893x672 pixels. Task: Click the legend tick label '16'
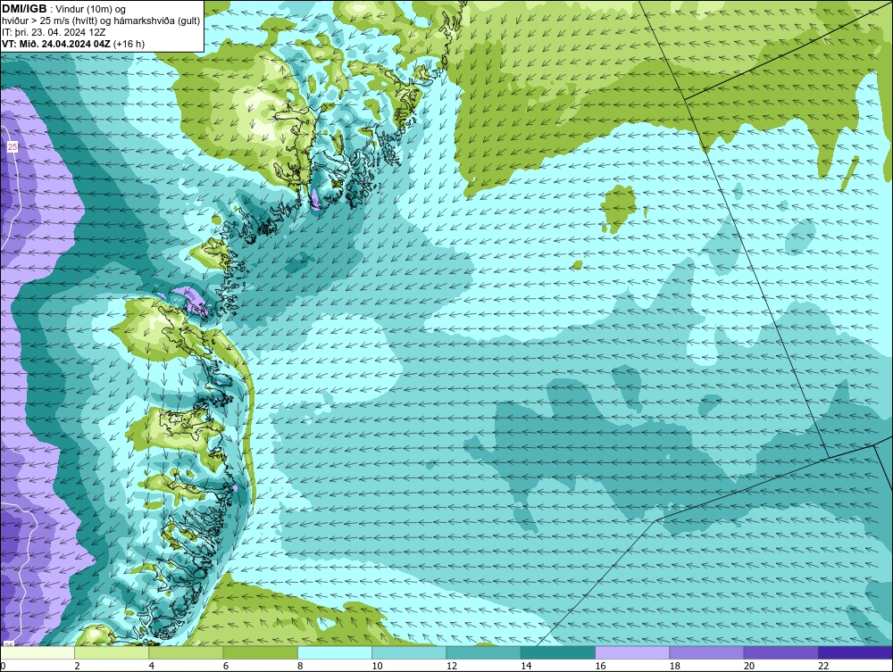[x=600, y=666]
